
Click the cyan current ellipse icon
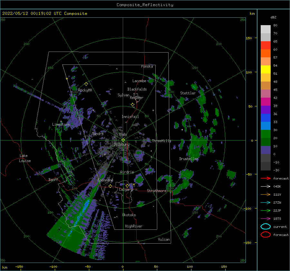point(266,227)
